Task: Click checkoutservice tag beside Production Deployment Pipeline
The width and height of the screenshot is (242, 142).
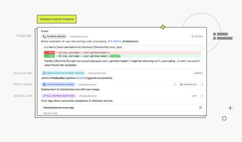Action: click(x=97, y=73)
